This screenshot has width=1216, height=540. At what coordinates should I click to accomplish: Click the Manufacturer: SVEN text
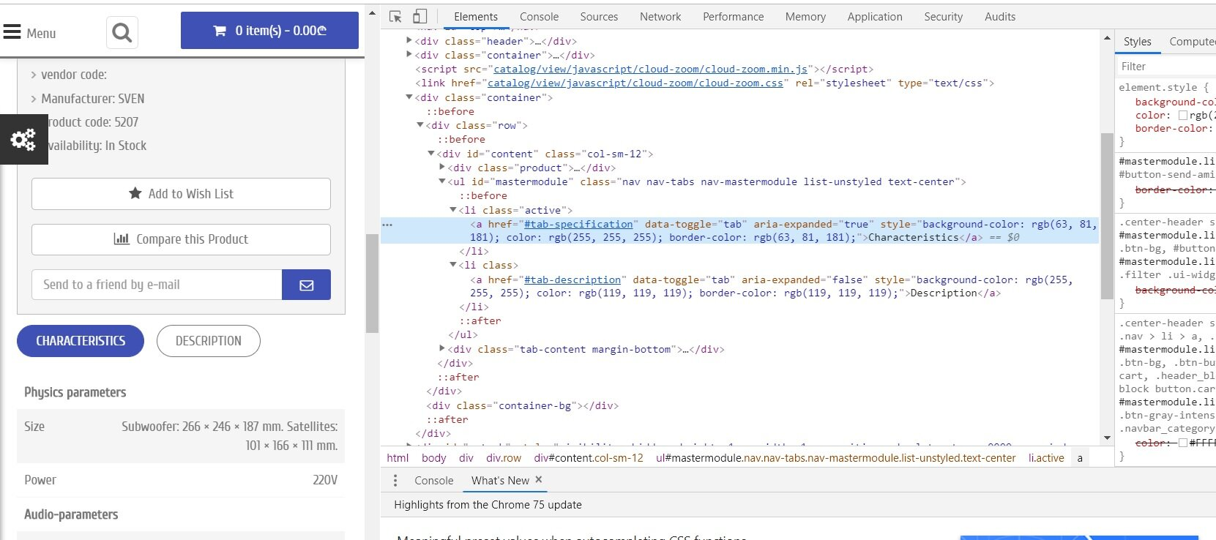(x=93, y=98)
